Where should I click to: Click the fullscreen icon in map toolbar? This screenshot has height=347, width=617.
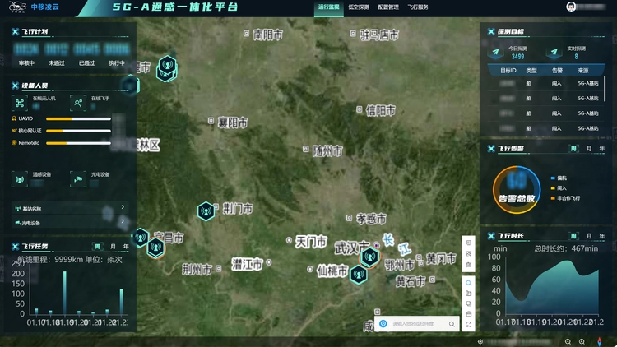469,325
